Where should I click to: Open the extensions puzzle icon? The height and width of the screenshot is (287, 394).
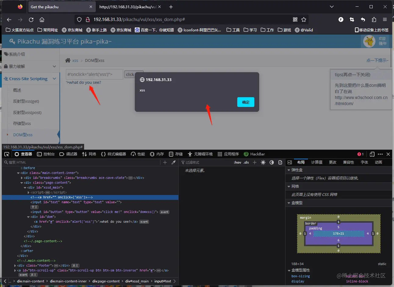point(374,19)
